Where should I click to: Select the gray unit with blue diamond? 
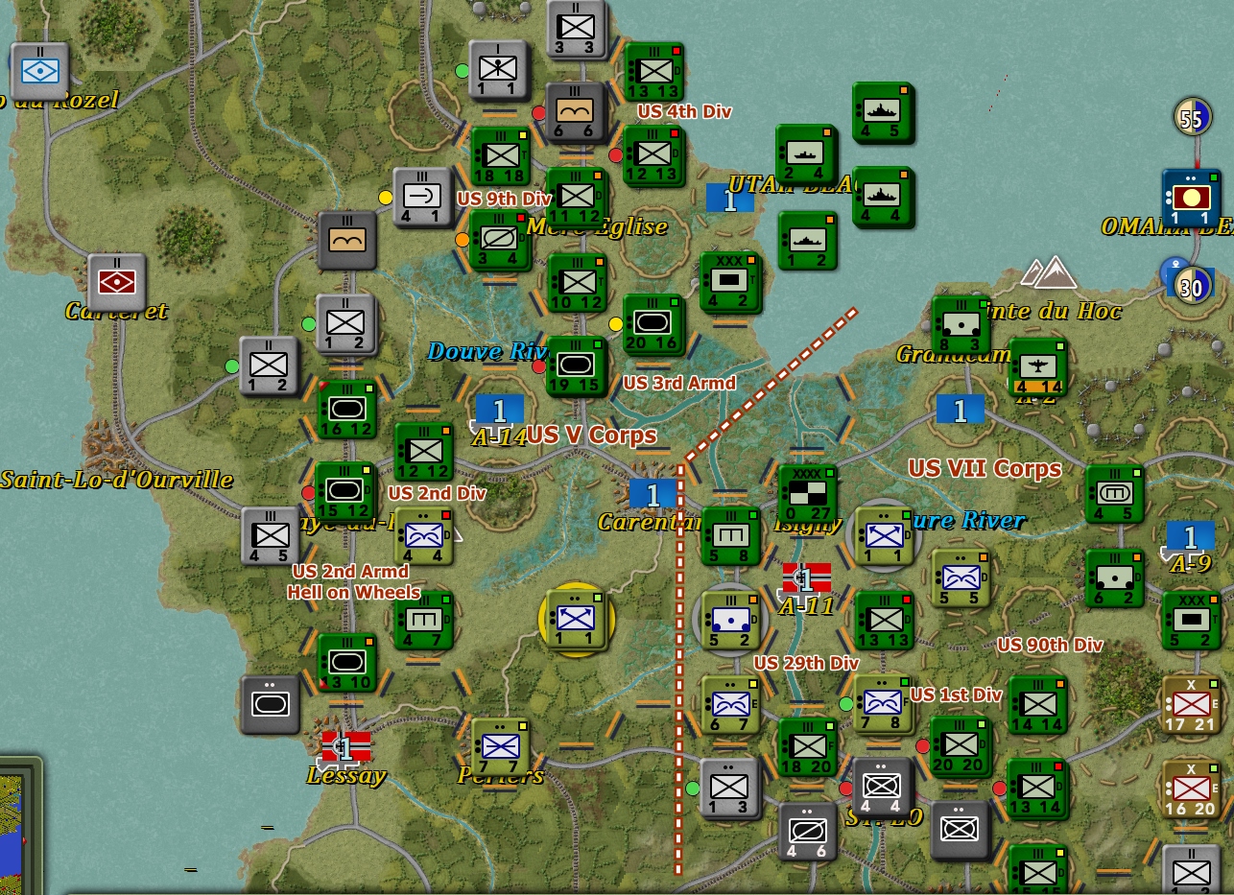[x=39, y=71]
